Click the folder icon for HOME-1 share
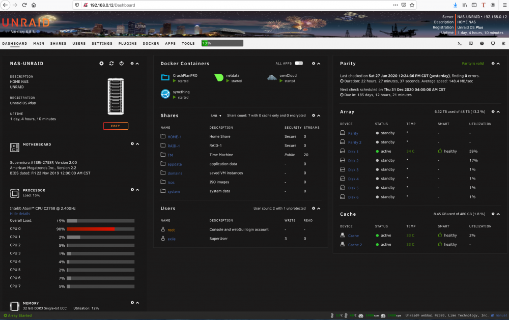509x320 pixels. (x=163, y=136)
